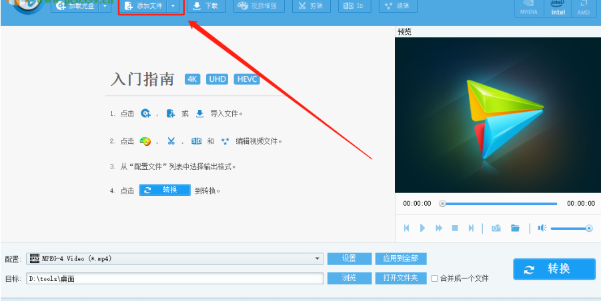The image size is (605, 301).
Task: Click the download icon in guide step 1
Action: pyautogui.click(x=199, y=113)
